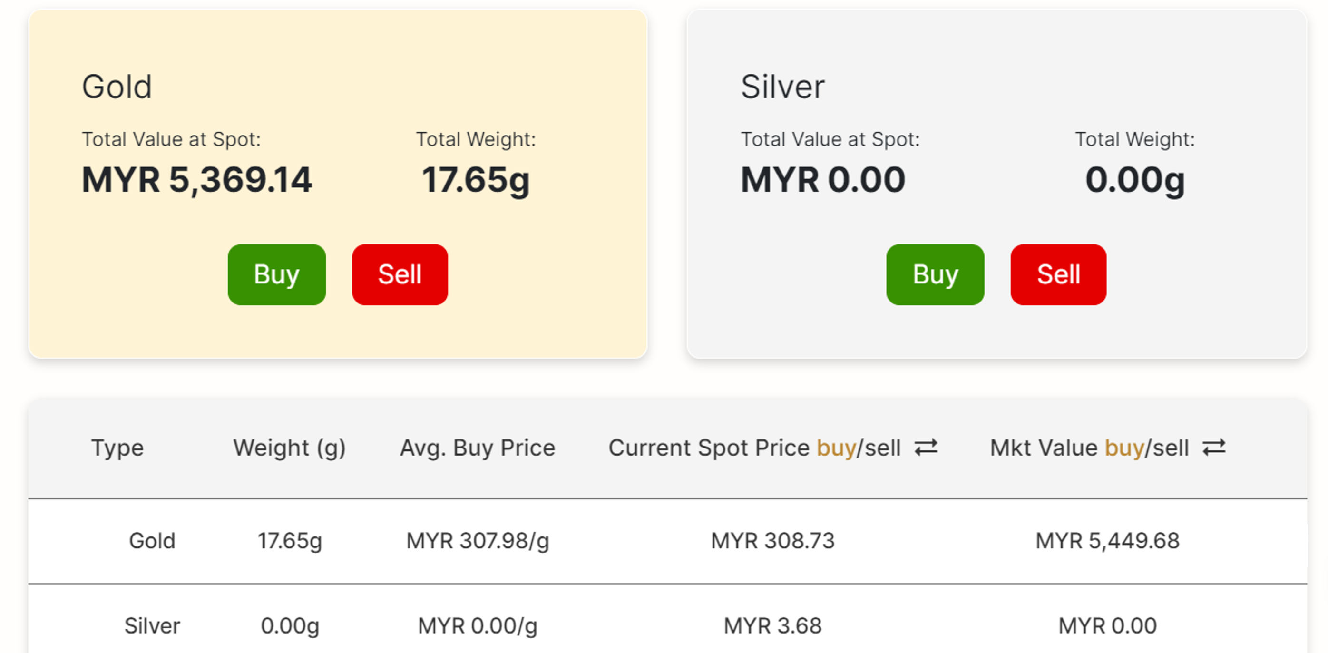Select the Weight (g) column header
Viewport: 1328px width, 653px height.
[289, 448]
